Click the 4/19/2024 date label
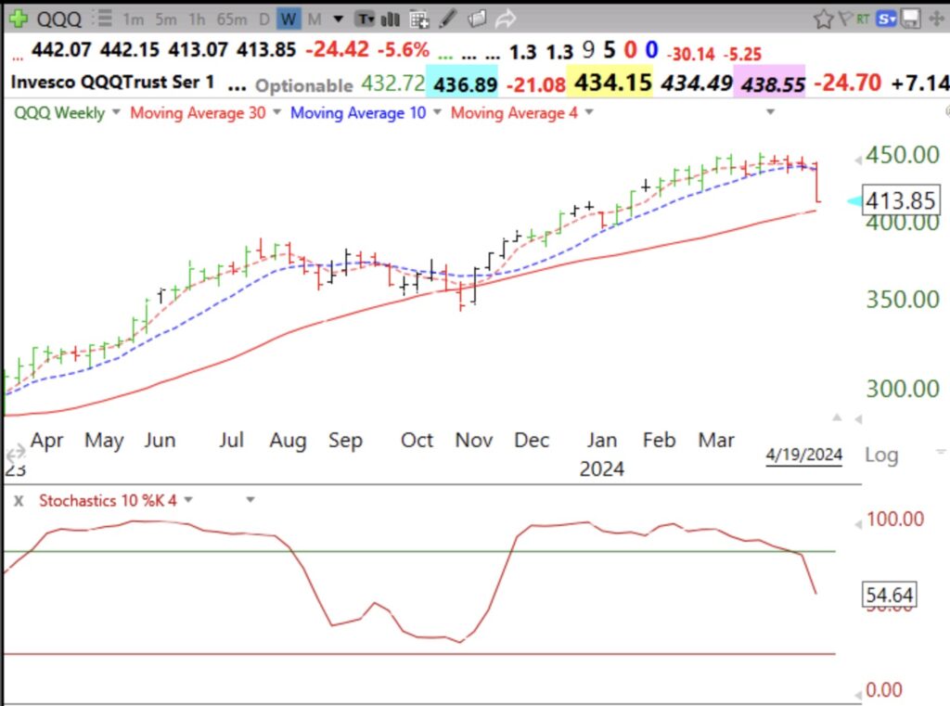This screenshot has height=706, width=950. [803, 455]
